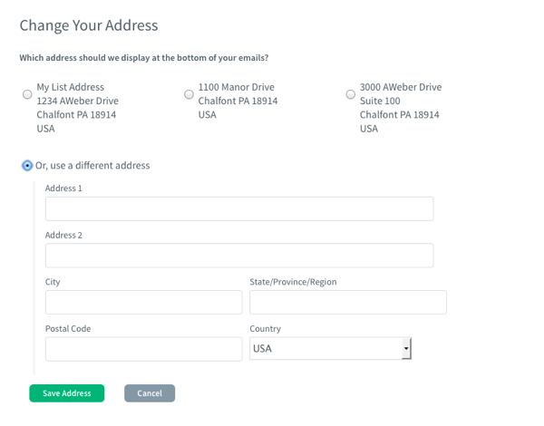The height and width of the screenshot is (426, 544).
Task: Focus the Address 2 text box
Action: 239,256
